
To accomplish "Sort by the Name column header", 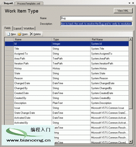I will [33, 39].
